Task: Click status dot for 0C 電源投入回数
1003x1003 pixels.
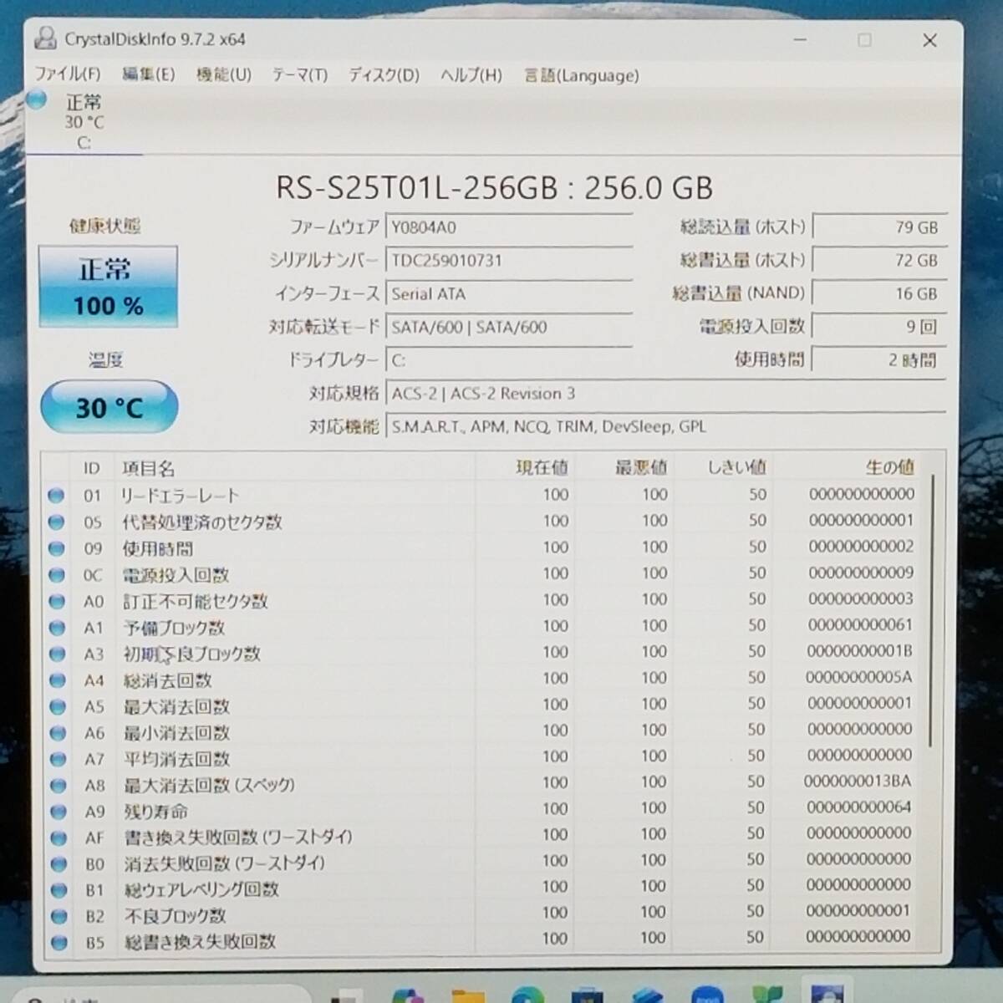Action: (x=56, y=574)
